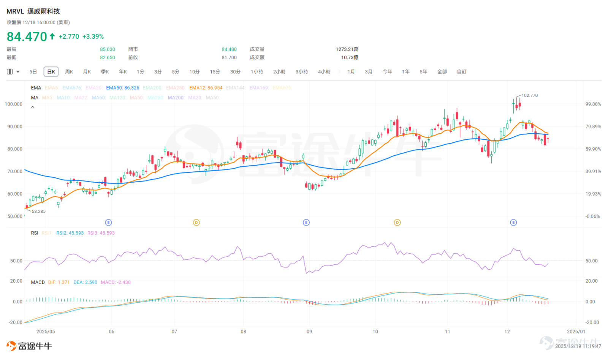608x357 pixels.
Task: Show the 全部 full history range
Action: (442, 72)
